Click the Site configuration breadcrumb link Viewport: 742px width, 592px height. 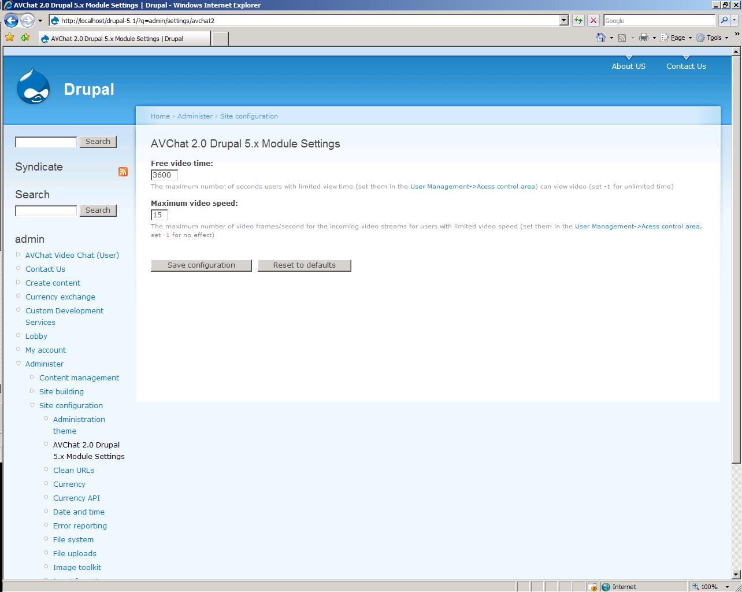249,116
